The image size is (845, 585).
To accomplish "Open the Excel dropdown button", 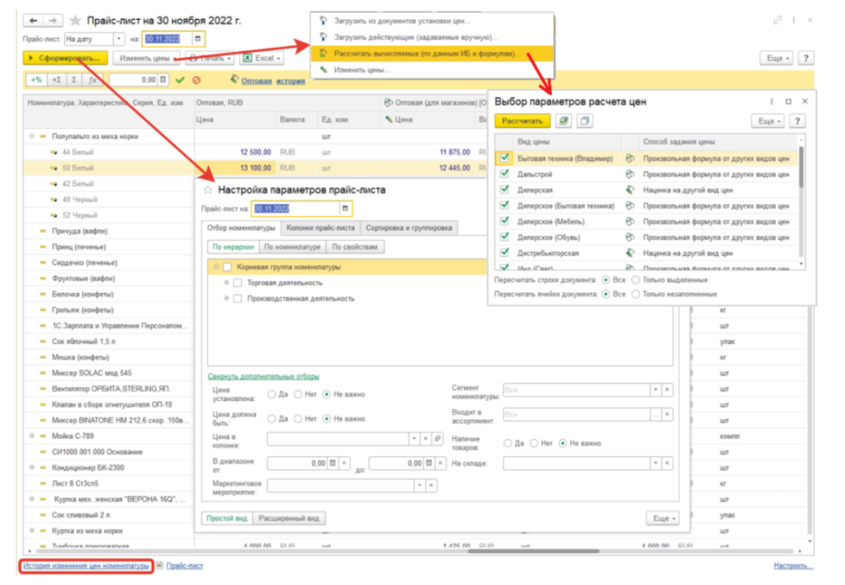I will (261, 59).
